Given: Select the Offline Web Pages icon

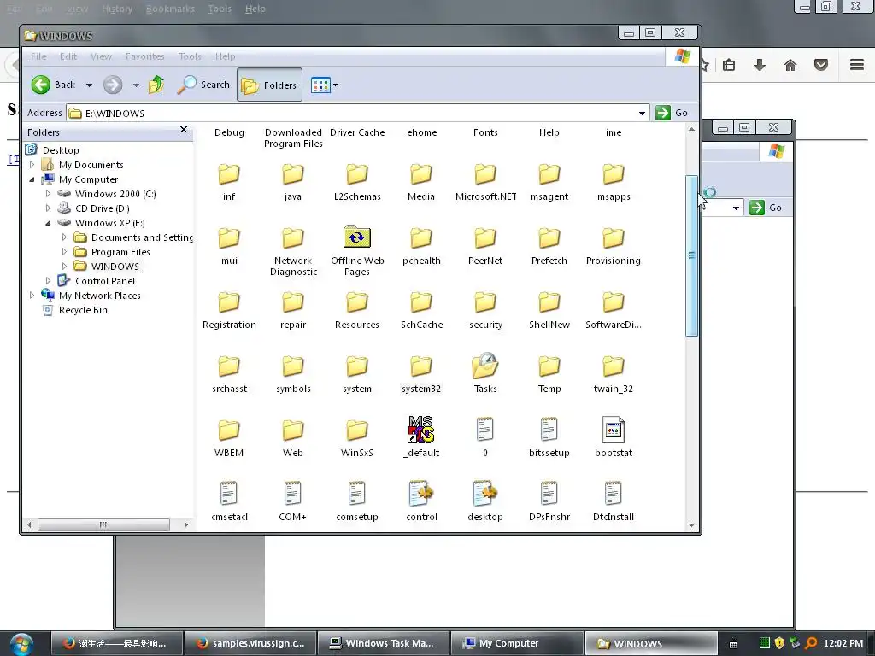Looking at the screenshot, I should coord(356,237).
